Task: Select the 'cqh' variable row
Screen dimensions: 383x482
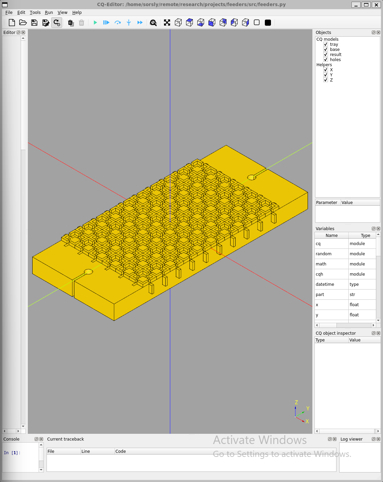Action: (x=345, y=274)
